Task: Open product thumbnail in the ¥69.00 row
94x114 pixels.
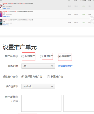Action: click(x=1, y=22)
